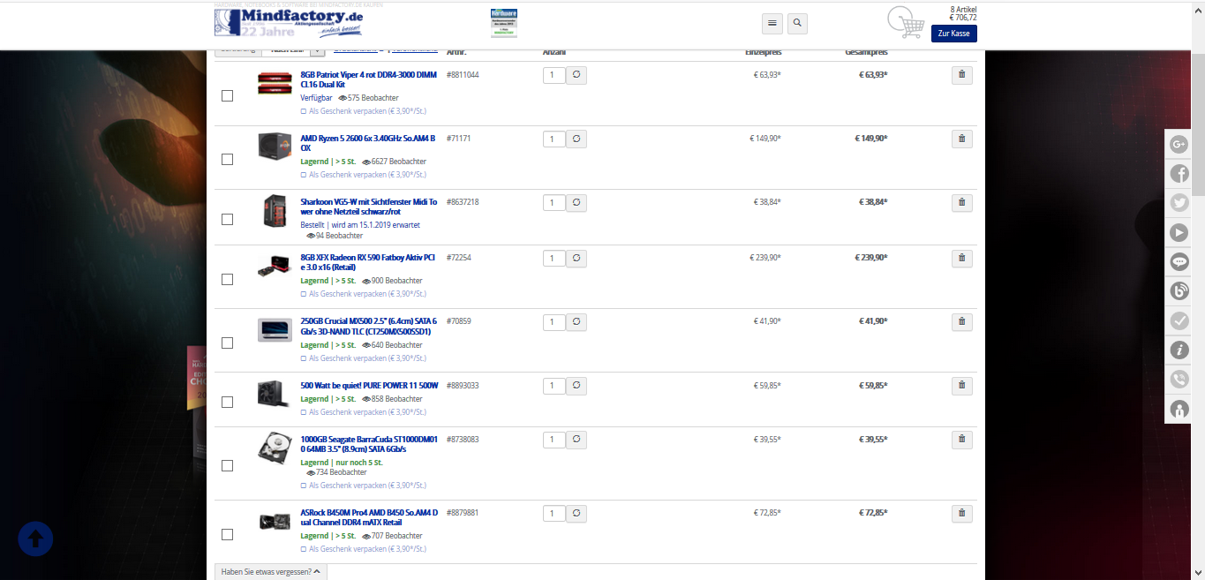Open Google Plus icon in side social bar
The image size is (1205, 580).
[1179, 144]
